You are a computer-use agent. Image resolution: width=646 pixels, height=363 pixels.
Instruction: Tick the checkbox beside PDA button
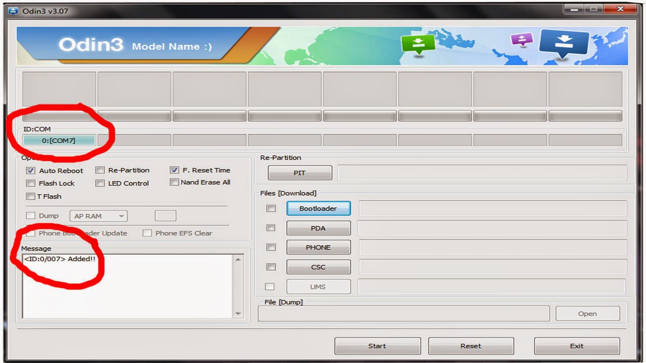(x=271, y=228)
